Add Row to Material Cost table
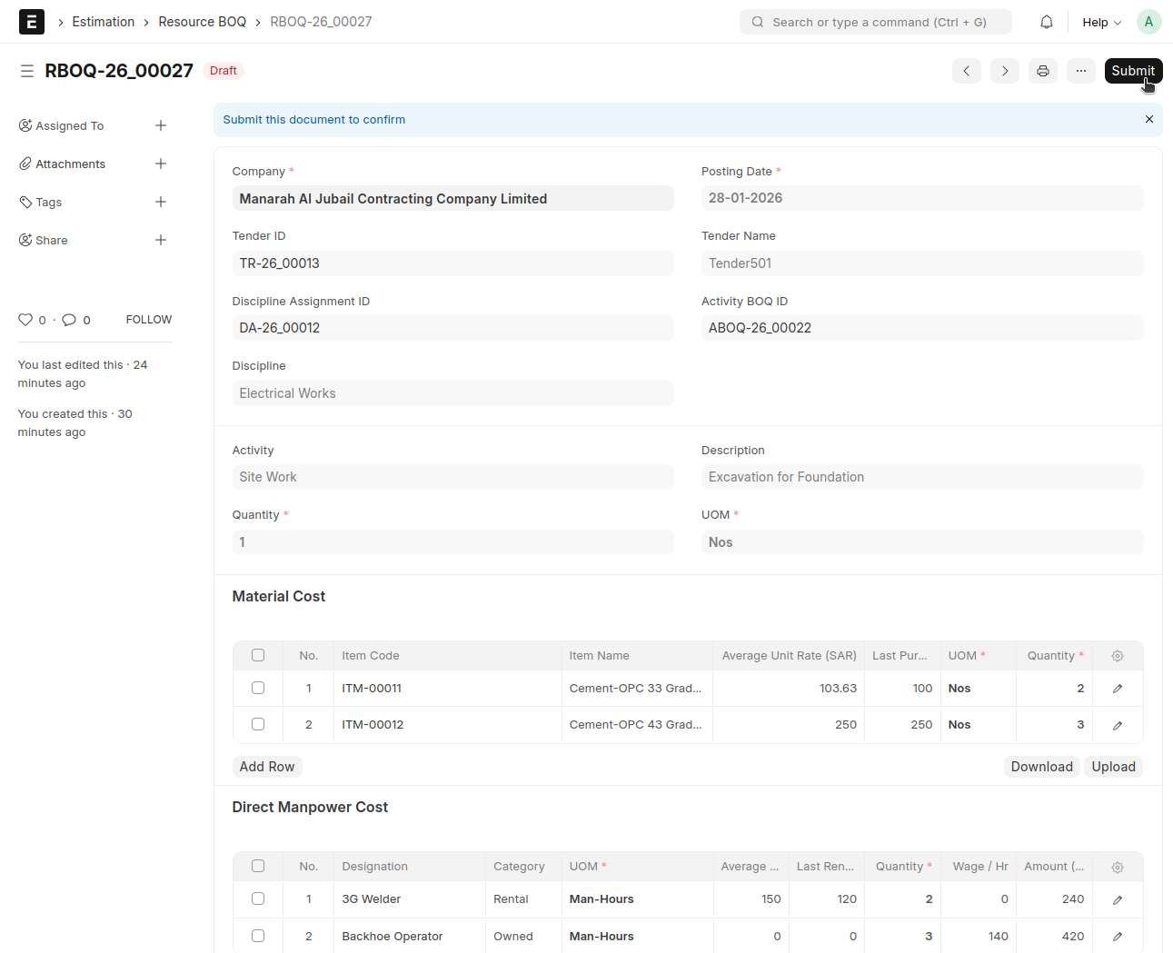 266,767
